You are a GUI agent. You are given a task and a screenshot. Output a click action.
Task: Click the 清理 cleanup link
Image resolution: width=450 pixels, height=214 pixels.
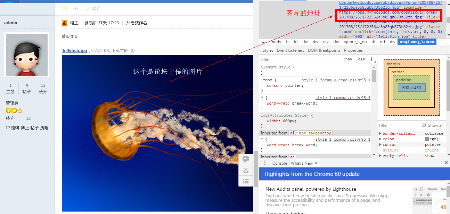(x=44, y=128)
